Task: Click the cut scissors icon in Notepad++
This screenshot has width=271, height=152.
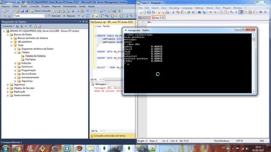Action: 173,12
